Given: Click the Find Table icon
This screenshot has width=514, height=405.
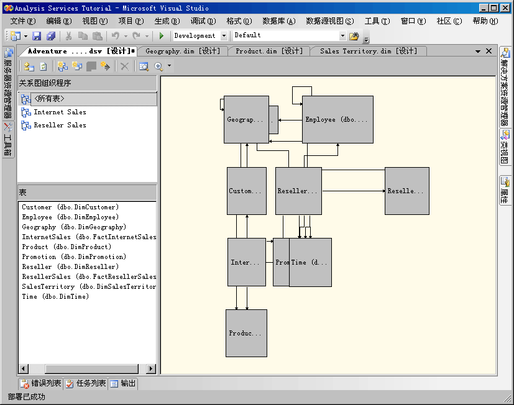Looking at the screenshot, I should coord(144,66).
